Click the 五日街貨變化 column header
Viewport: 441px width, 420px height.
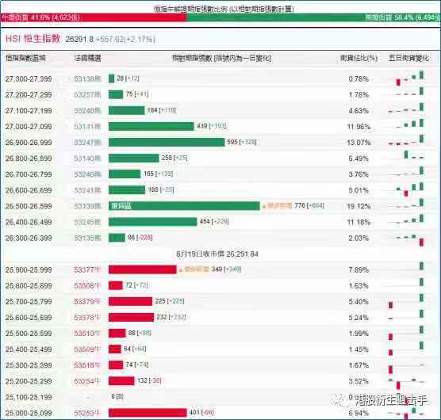(408, 58)
